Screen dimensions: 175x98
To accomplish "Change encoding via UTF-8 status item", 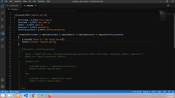I will (x=154, y=92).
